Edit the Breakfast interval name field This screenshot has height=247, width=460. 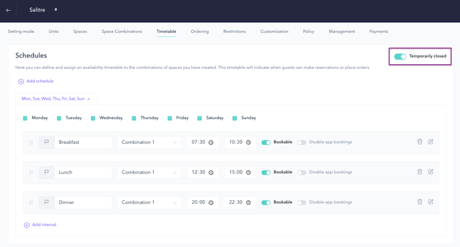pyautogui.click(x=83, y=142)
